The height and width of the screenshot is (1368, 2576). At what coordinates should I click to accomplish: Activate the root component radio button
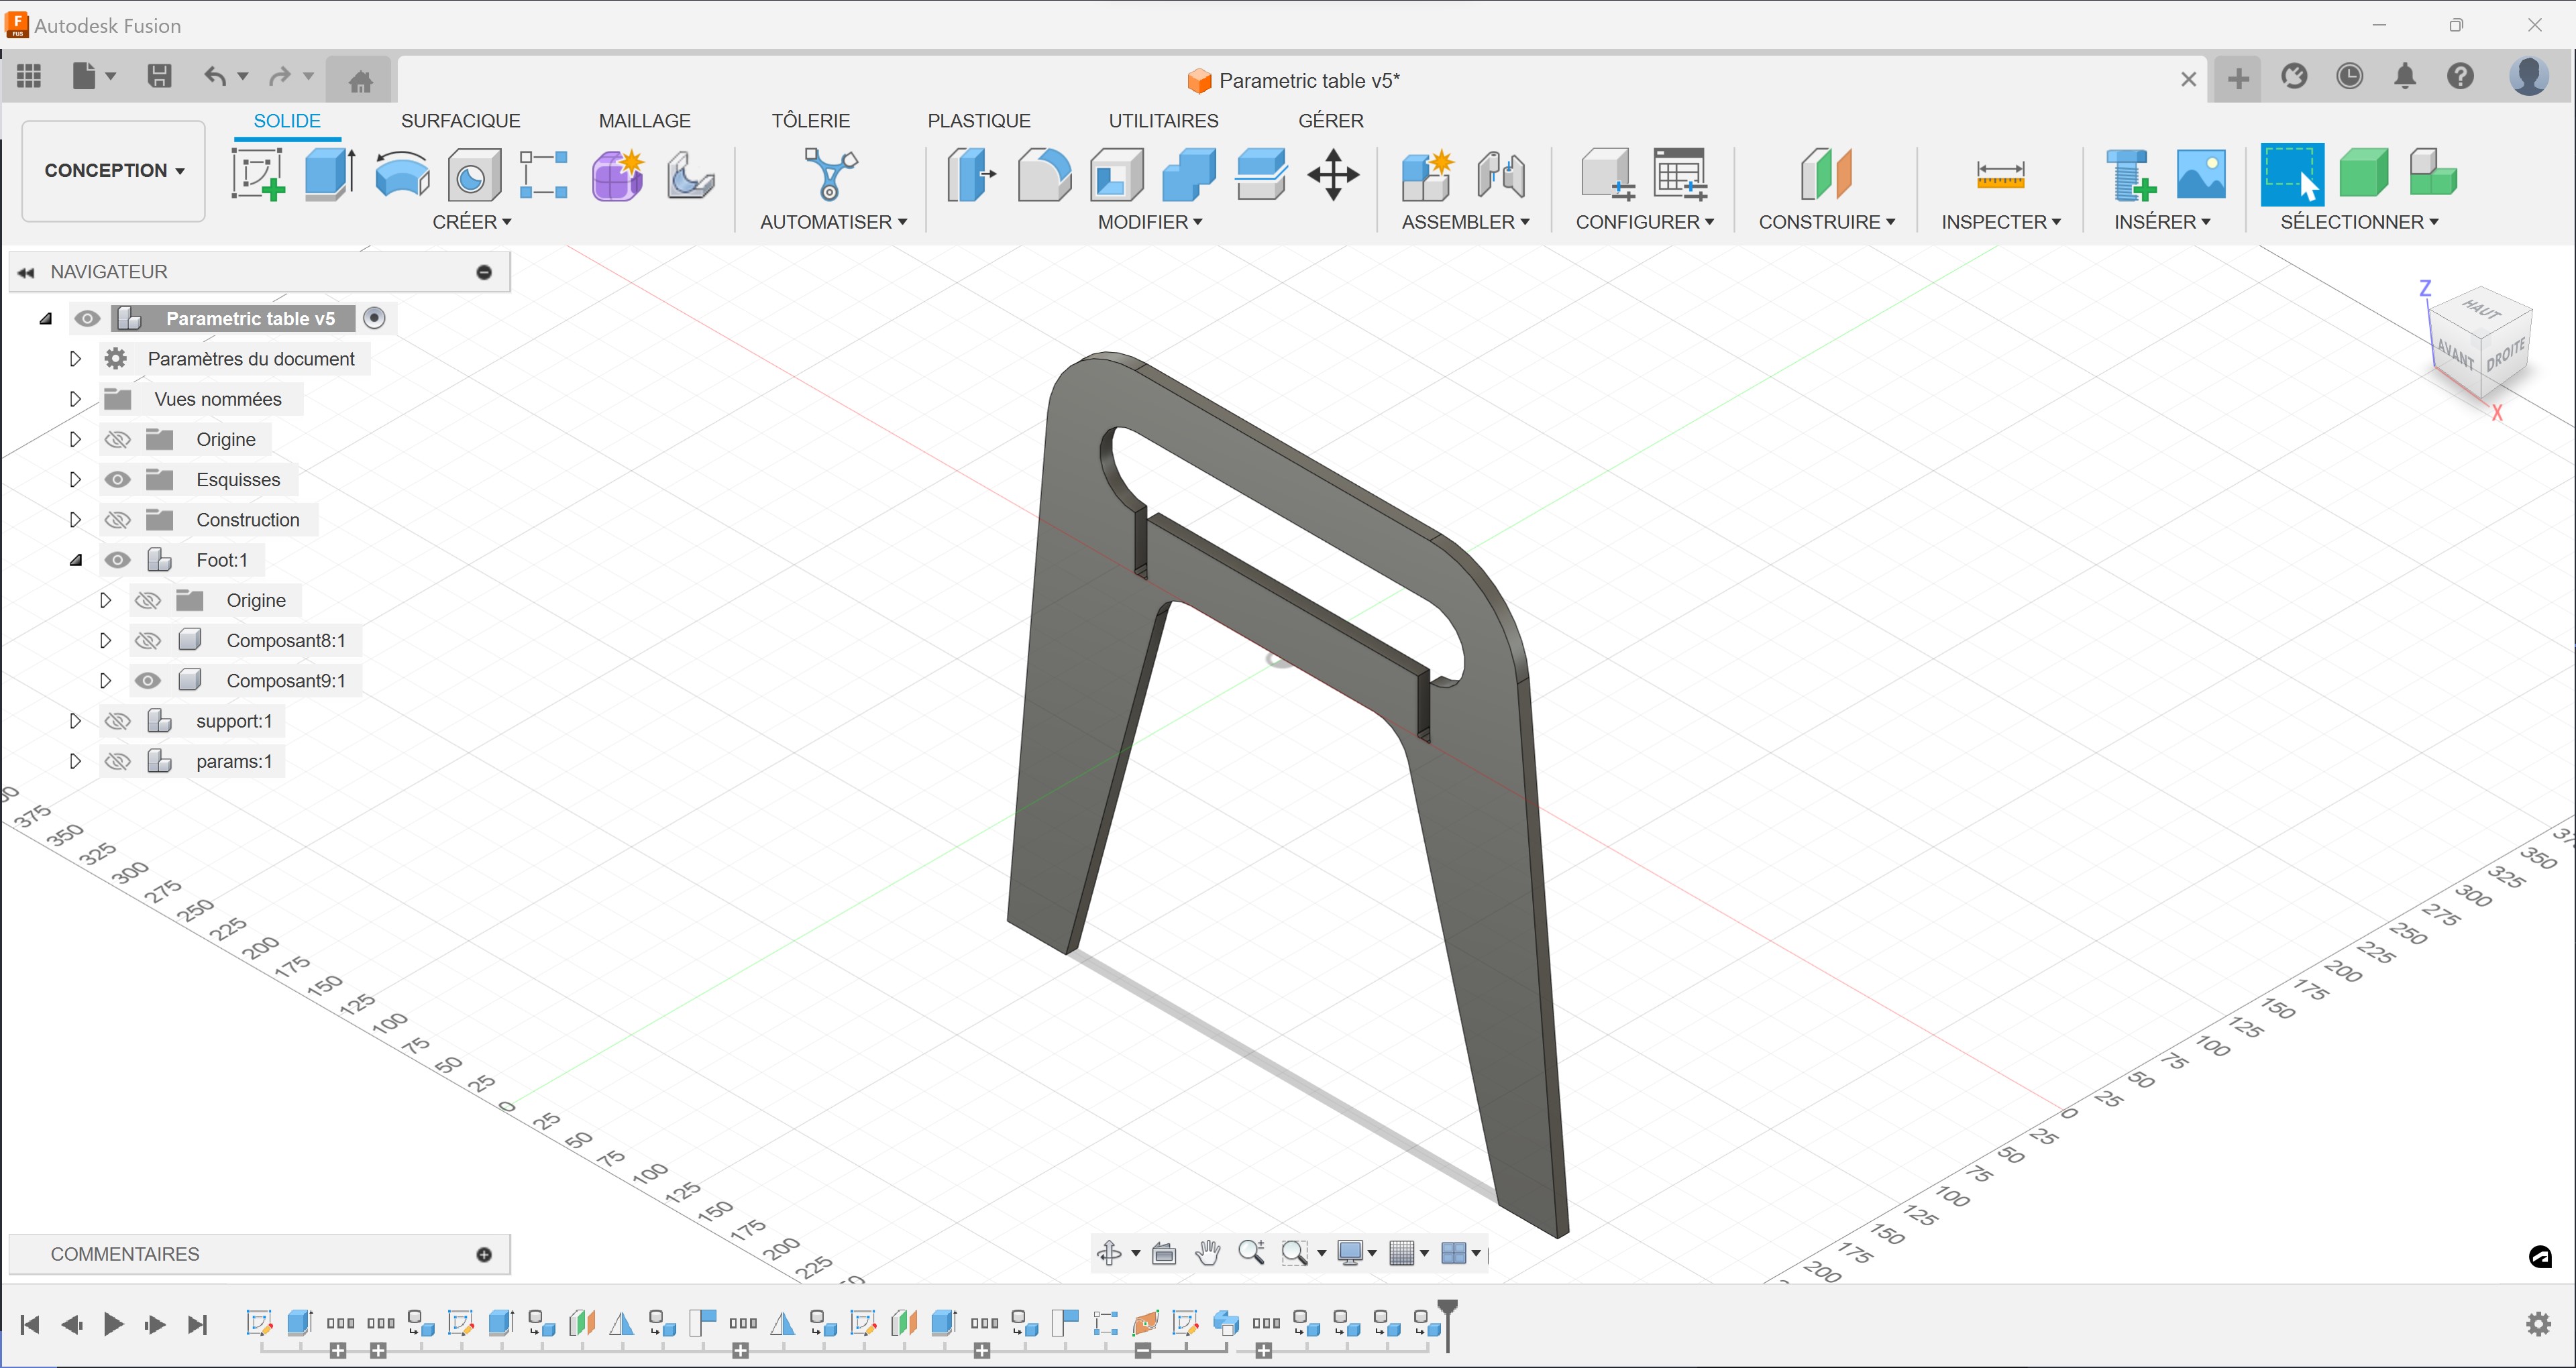[374, 318]
